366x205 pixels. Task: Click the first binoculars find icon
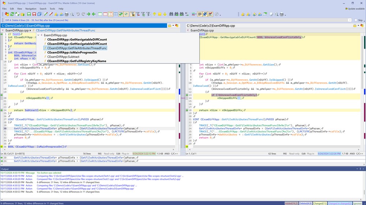click(171, 14)
